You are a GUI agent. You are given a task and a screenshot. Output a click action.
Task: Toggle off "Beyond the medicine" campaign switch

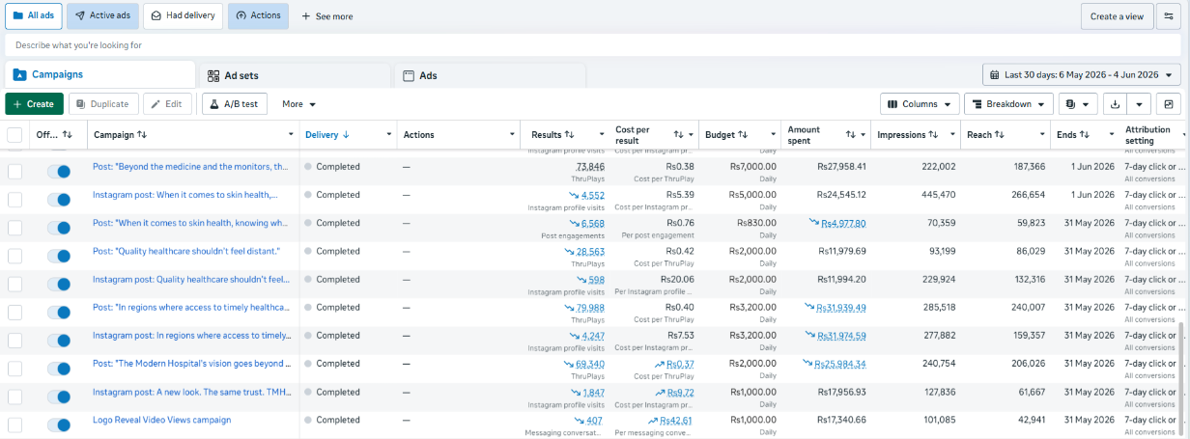tap(59, 171)
